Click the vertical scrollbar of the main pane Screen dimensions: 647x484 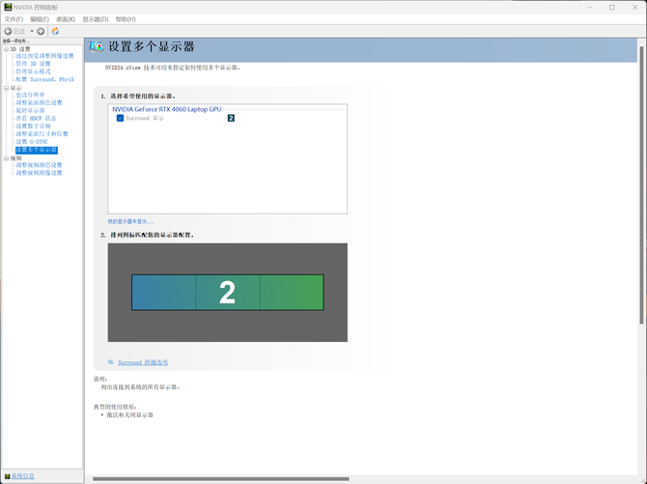point(641,185)
